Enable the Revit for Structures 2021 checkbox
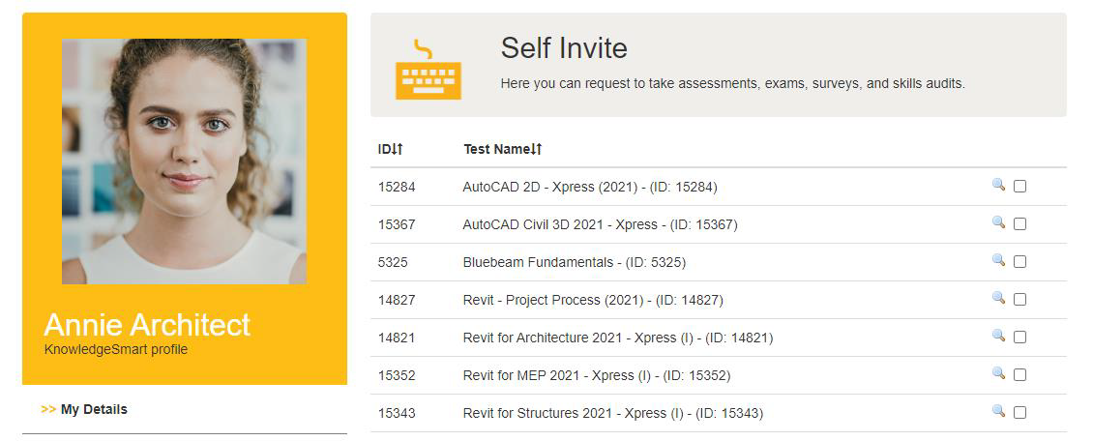 (x=1019, y=412)
